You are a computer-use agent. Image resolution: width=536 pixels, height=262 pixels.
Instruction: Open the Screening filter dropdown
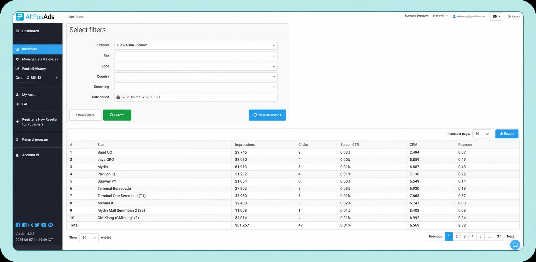(196, 87)
